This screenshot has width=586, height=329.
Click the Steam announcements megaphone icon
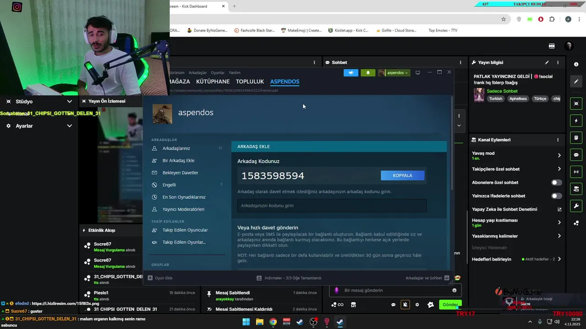tap(351, 73)
